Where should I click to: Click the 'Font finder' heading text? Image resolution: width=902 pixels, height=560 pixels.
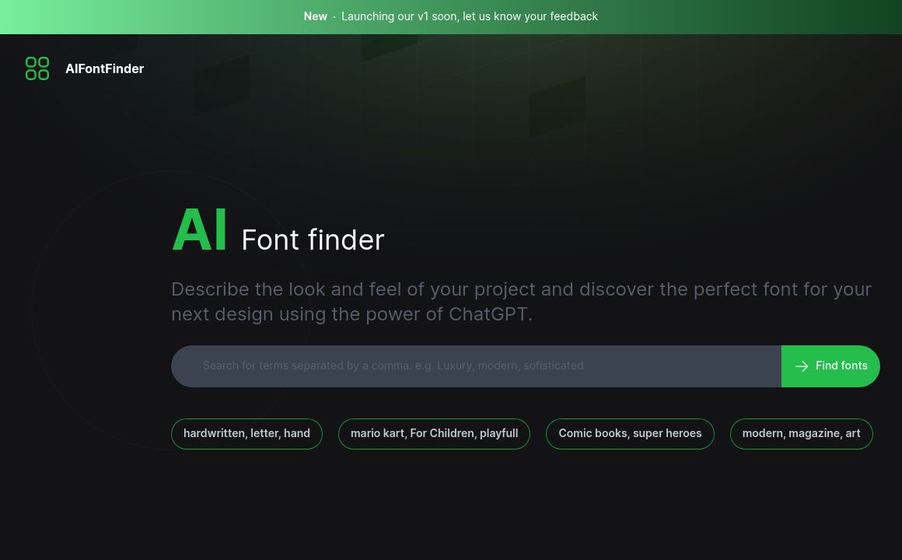click(x=313, y=240)
